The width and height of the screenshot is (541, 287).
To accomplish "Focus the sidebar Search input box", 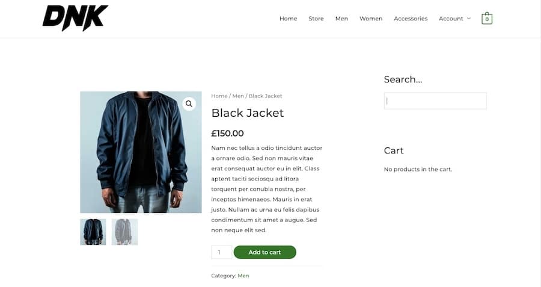I will click(435, 101).
